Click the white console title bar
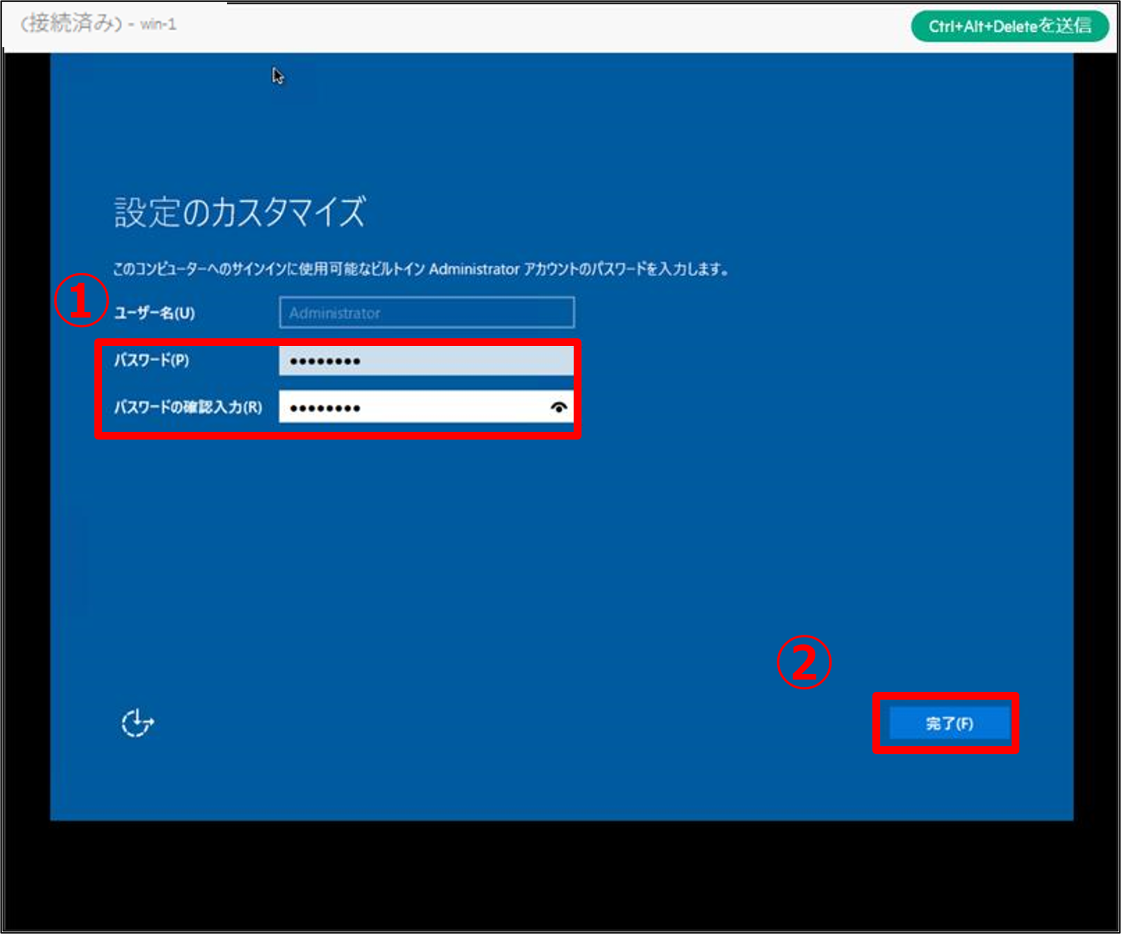Image resolution: width=1121 pixels, height=934 pixels. [534, 27]
